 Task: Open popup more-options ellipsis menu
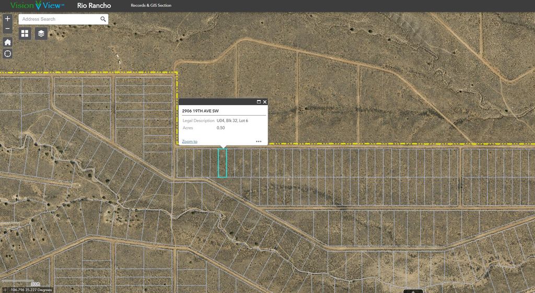[x=259, y=141]
